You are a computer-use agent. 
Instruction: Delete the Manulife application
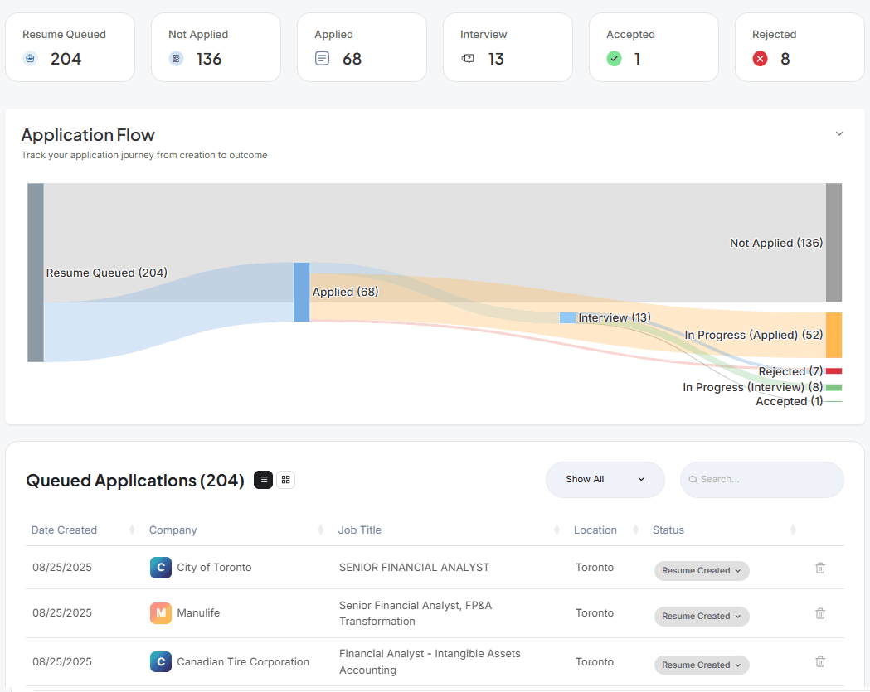(x=820, y=613)
